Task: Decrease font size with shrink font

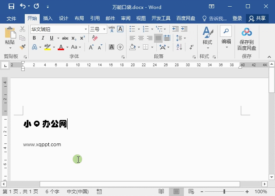Action: [100, 47]
